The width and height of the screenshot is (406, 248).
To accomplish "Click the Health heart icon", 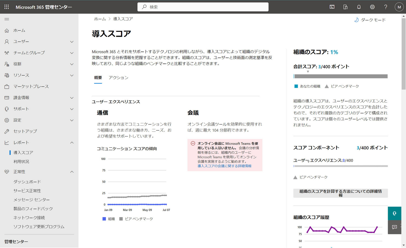I will click(7, 172).
